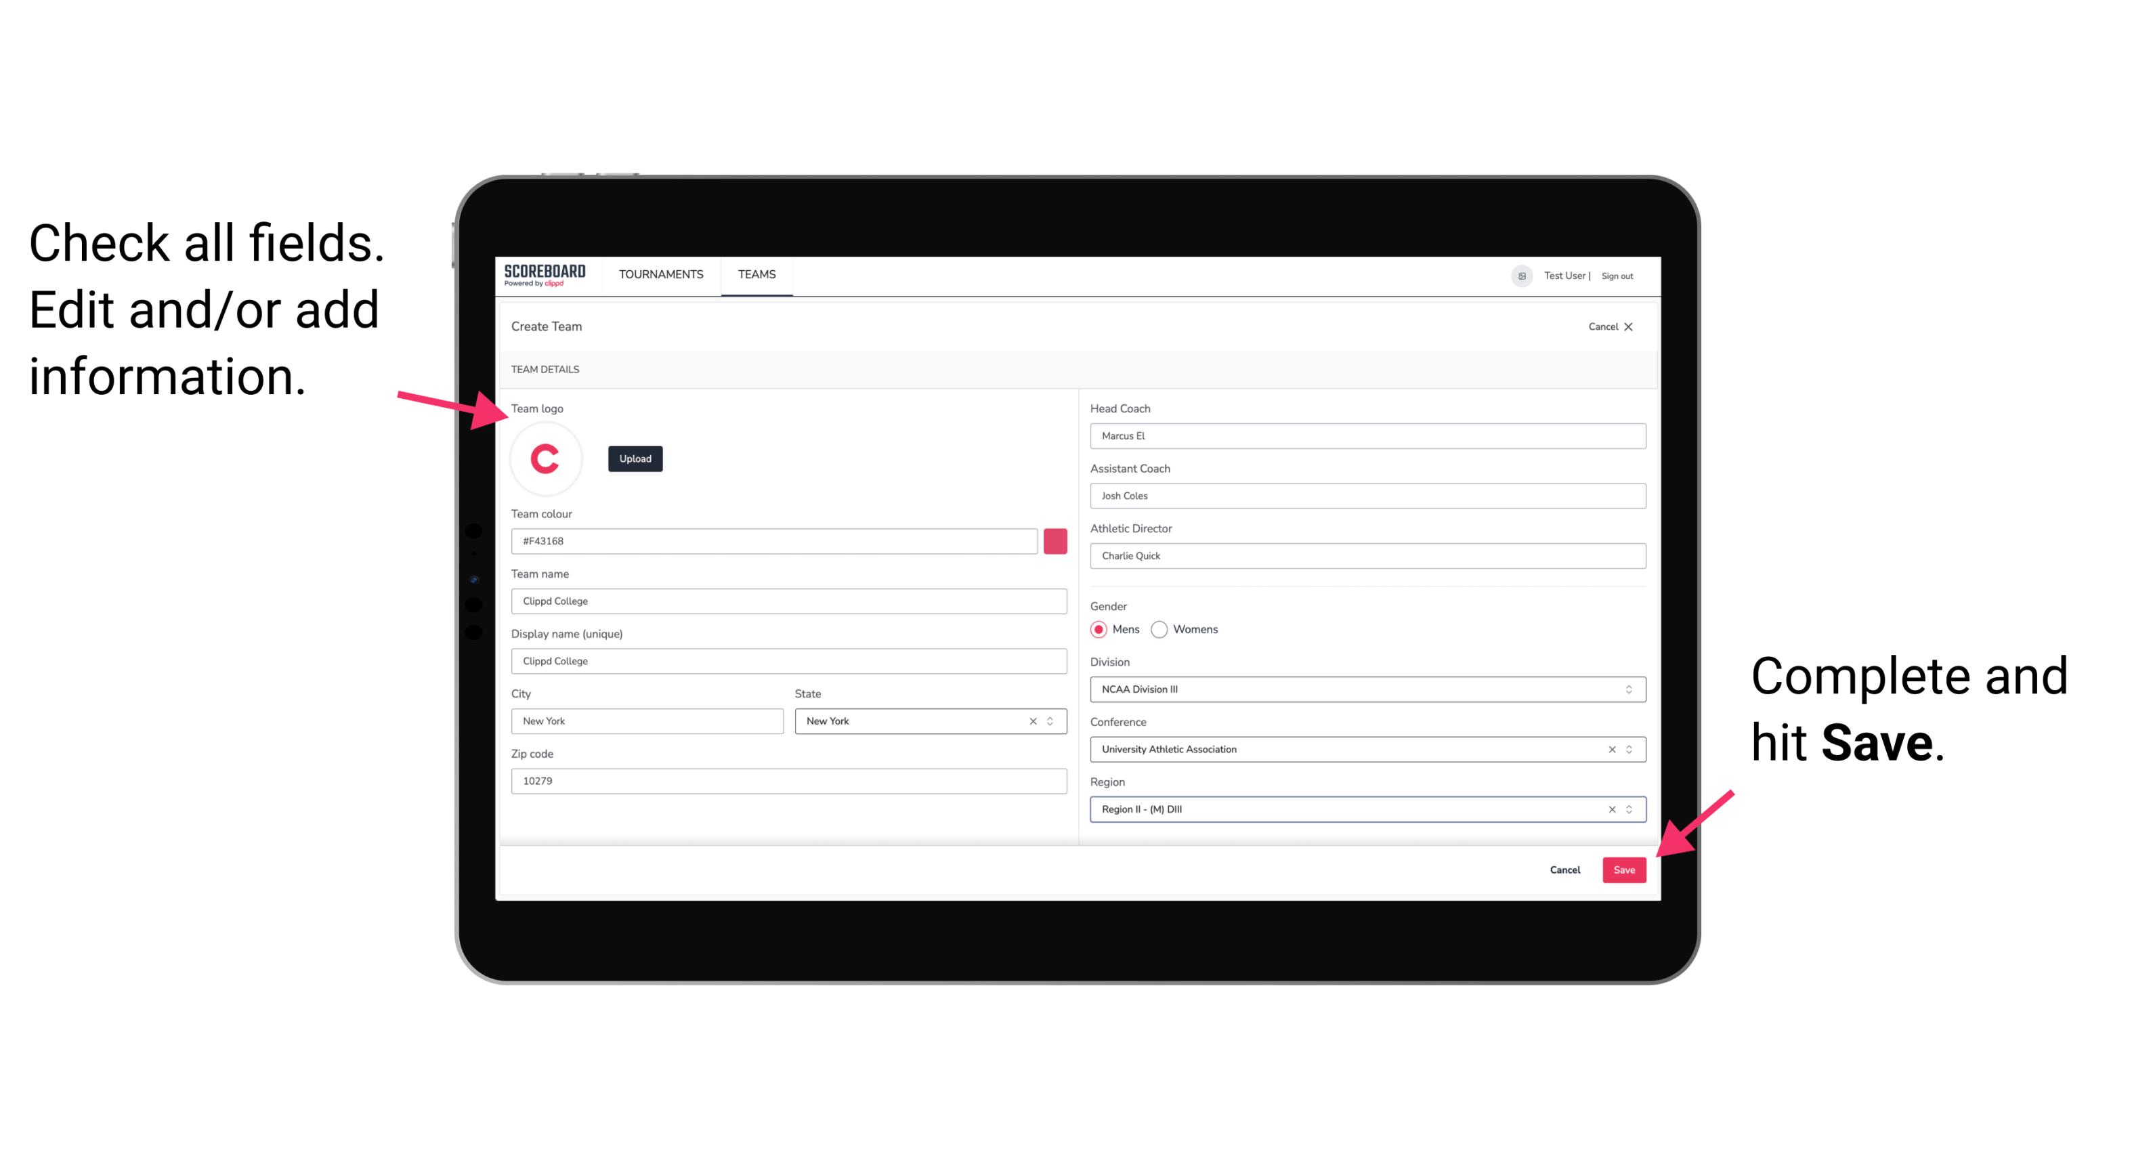This screenshot has width=2153, height=1158.
Task: Click the red C team logo placeholder icon
Action: (x=546, y=459)
